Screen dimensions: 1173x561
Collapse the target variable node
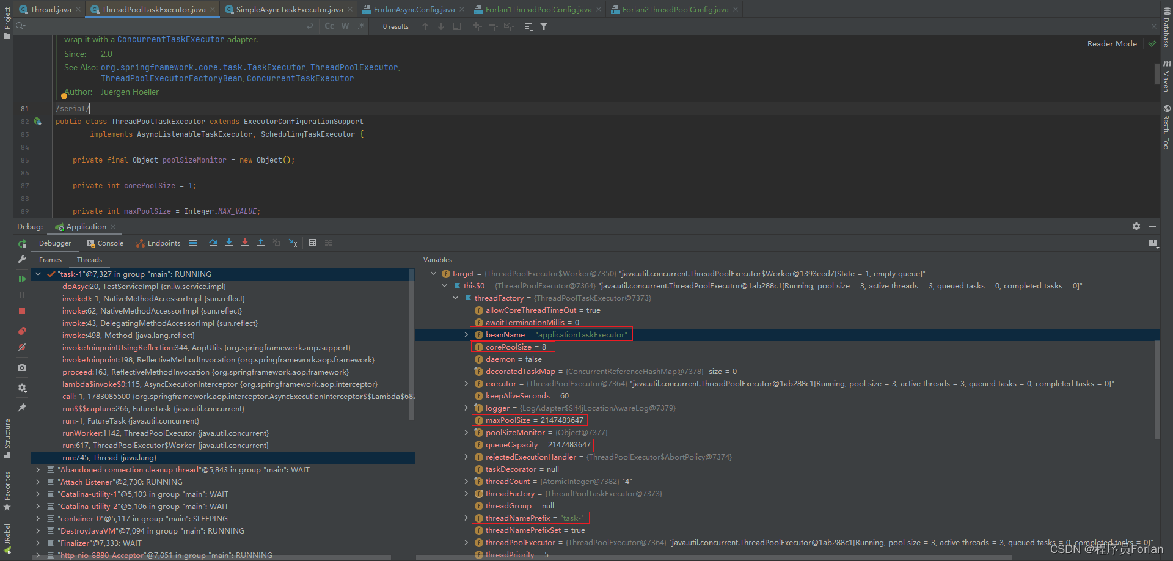433,274
